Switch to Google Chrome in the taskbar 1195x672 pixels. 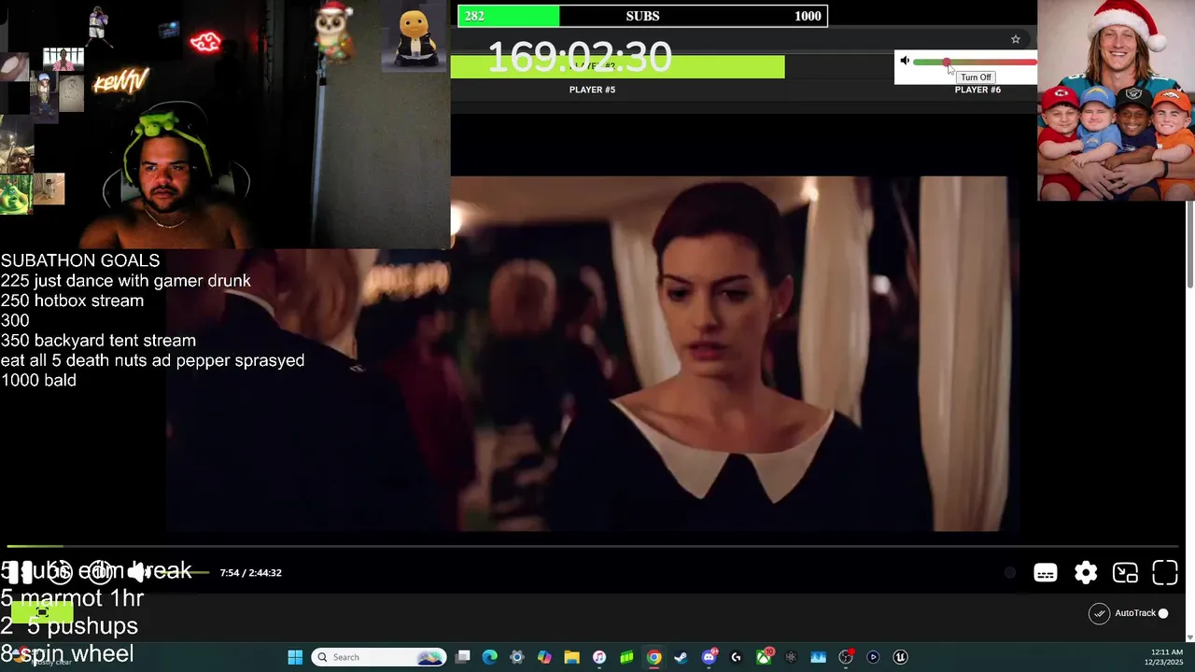coord(654,657)
